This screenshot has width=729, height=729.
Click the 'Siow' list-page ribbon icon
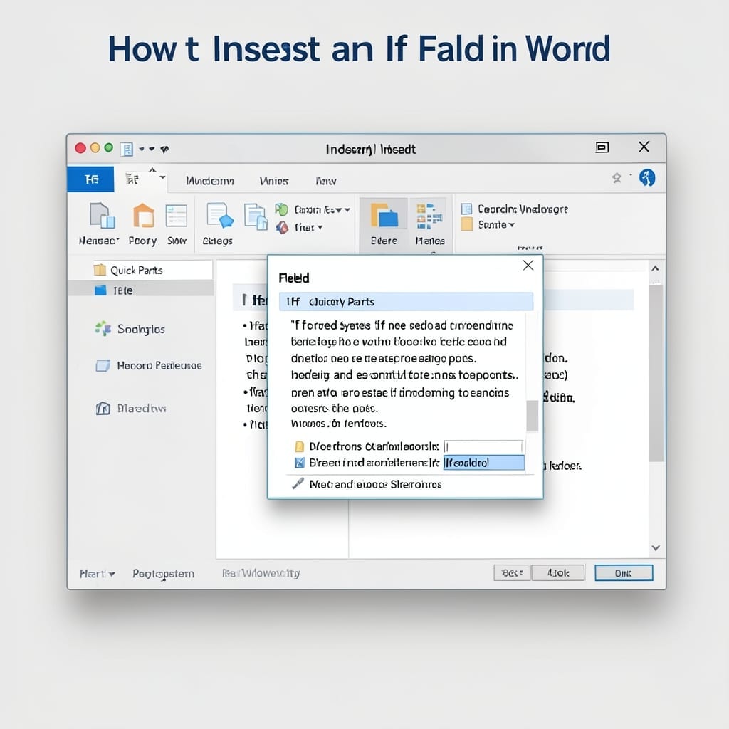[x=177, y=216]
